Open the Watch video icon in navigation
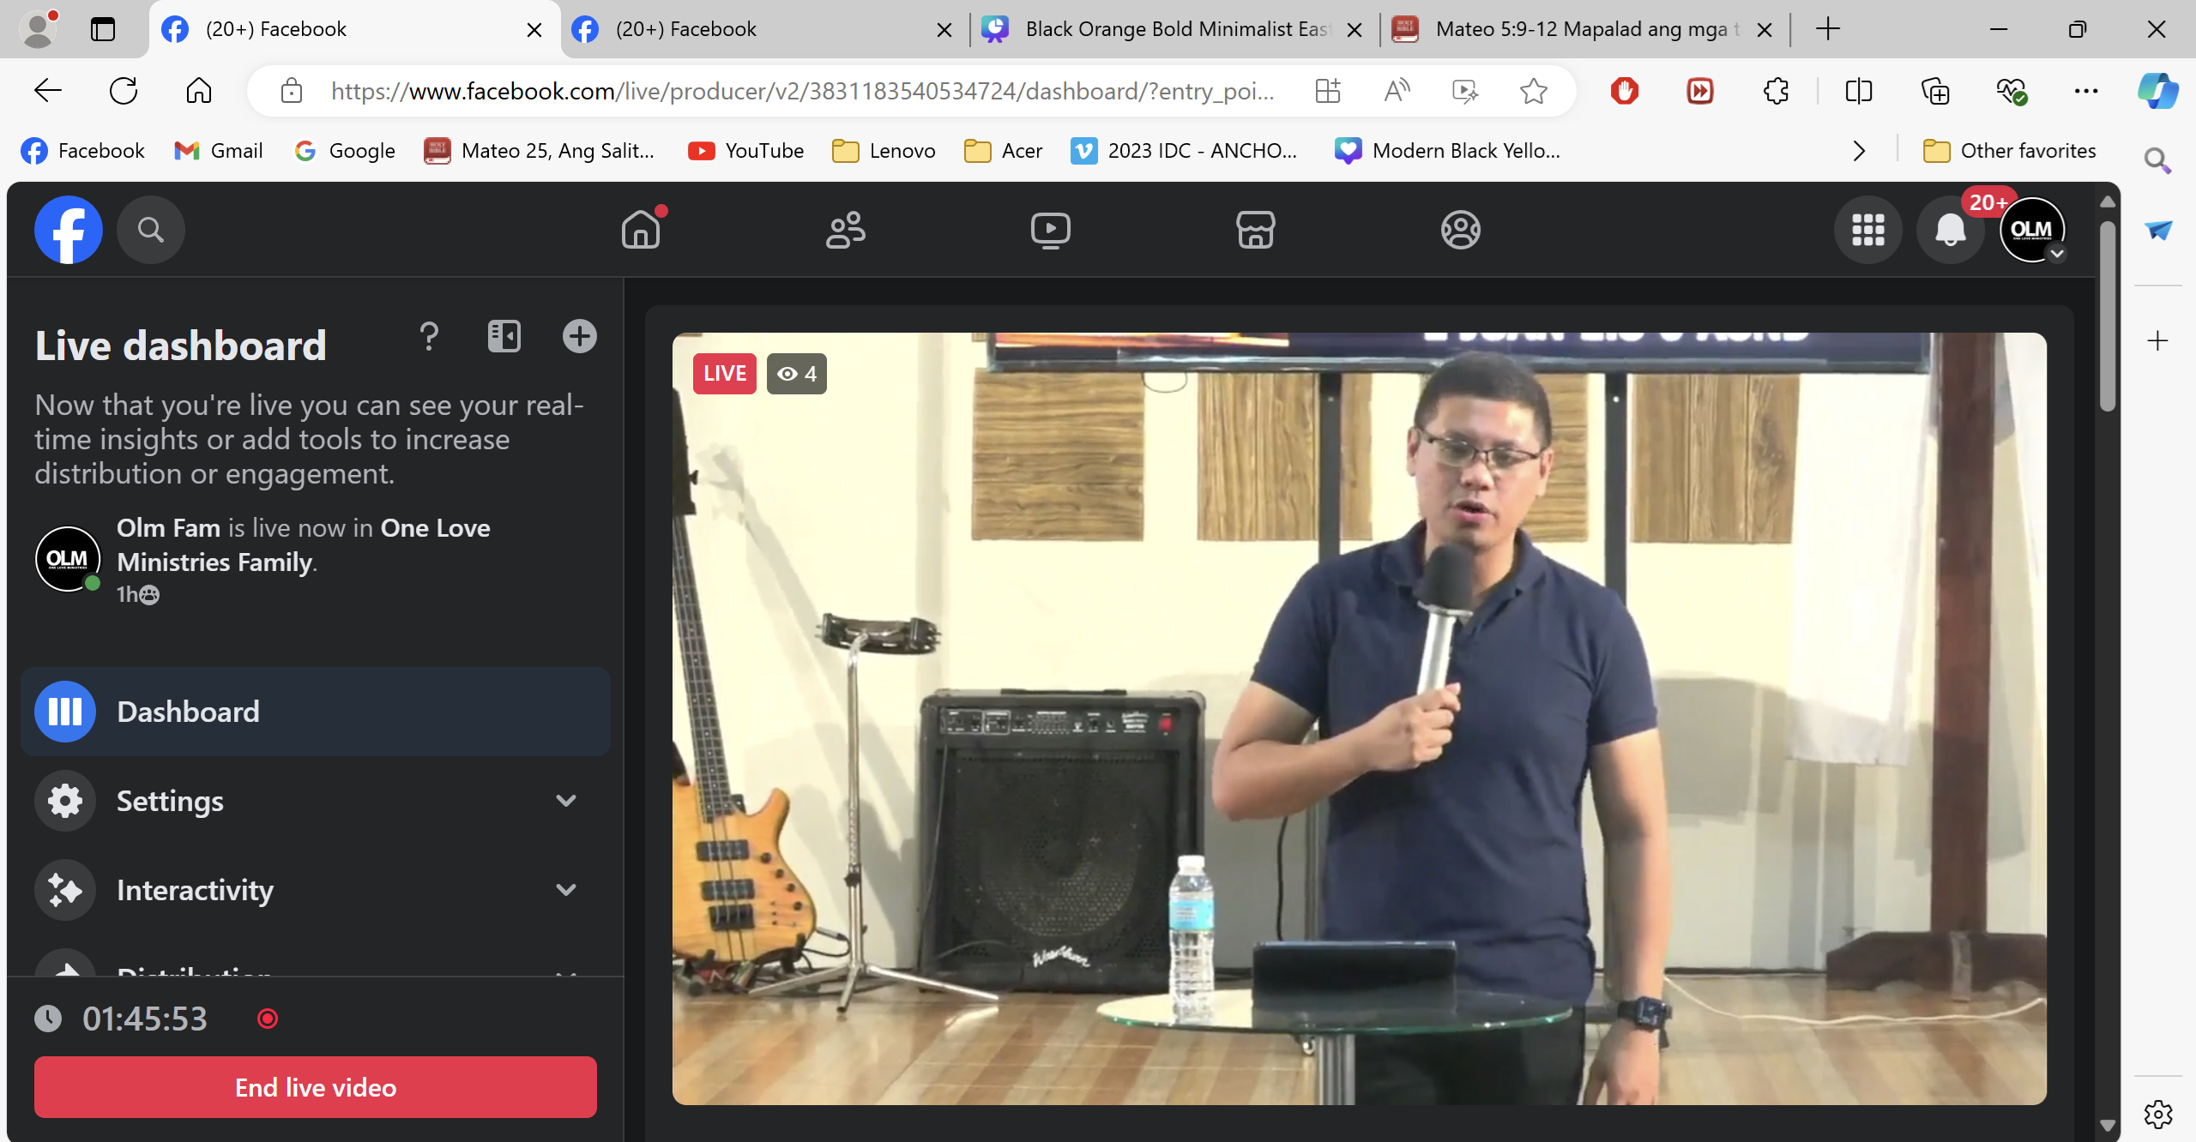The image size is (2196, 1142). [x=1050, y=230]
